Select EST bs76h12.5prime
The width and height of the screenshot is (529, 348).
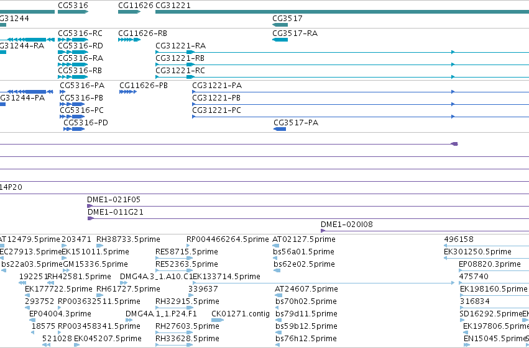click(x=306, y=339)
